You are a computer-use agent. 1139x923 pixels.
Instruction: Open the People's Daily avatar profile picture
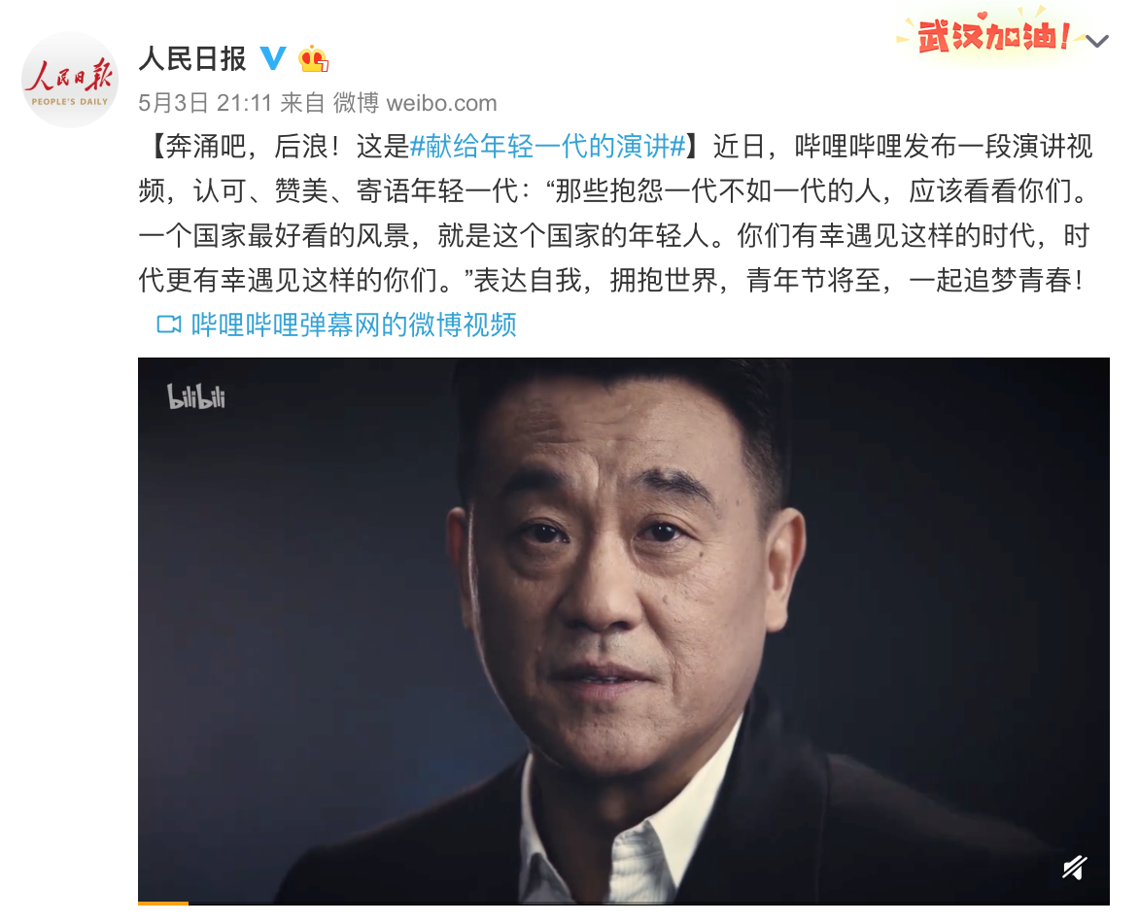tap(70, 80)
